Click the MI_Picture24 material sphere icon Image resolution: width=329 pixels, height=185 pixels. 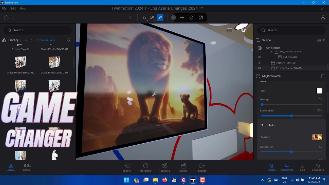click(258, 76)
